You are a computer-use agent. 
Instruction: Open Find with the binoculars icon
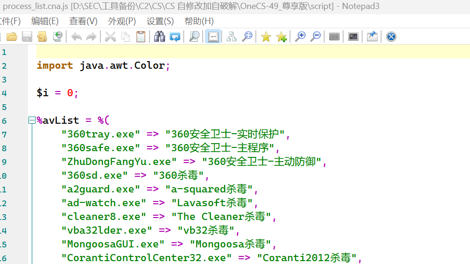click(x=159, y=36)
